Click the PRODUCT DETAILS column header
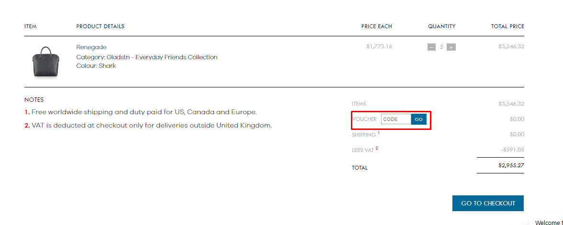This screenshot has height=225, width=563. [x=100, y=27]
